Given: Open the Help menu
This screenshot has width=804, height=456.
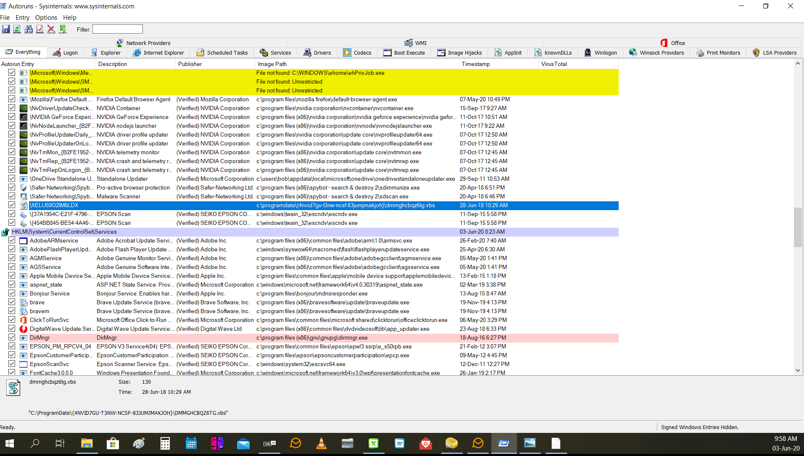Looking at the screenshot, I should (70, 18).
